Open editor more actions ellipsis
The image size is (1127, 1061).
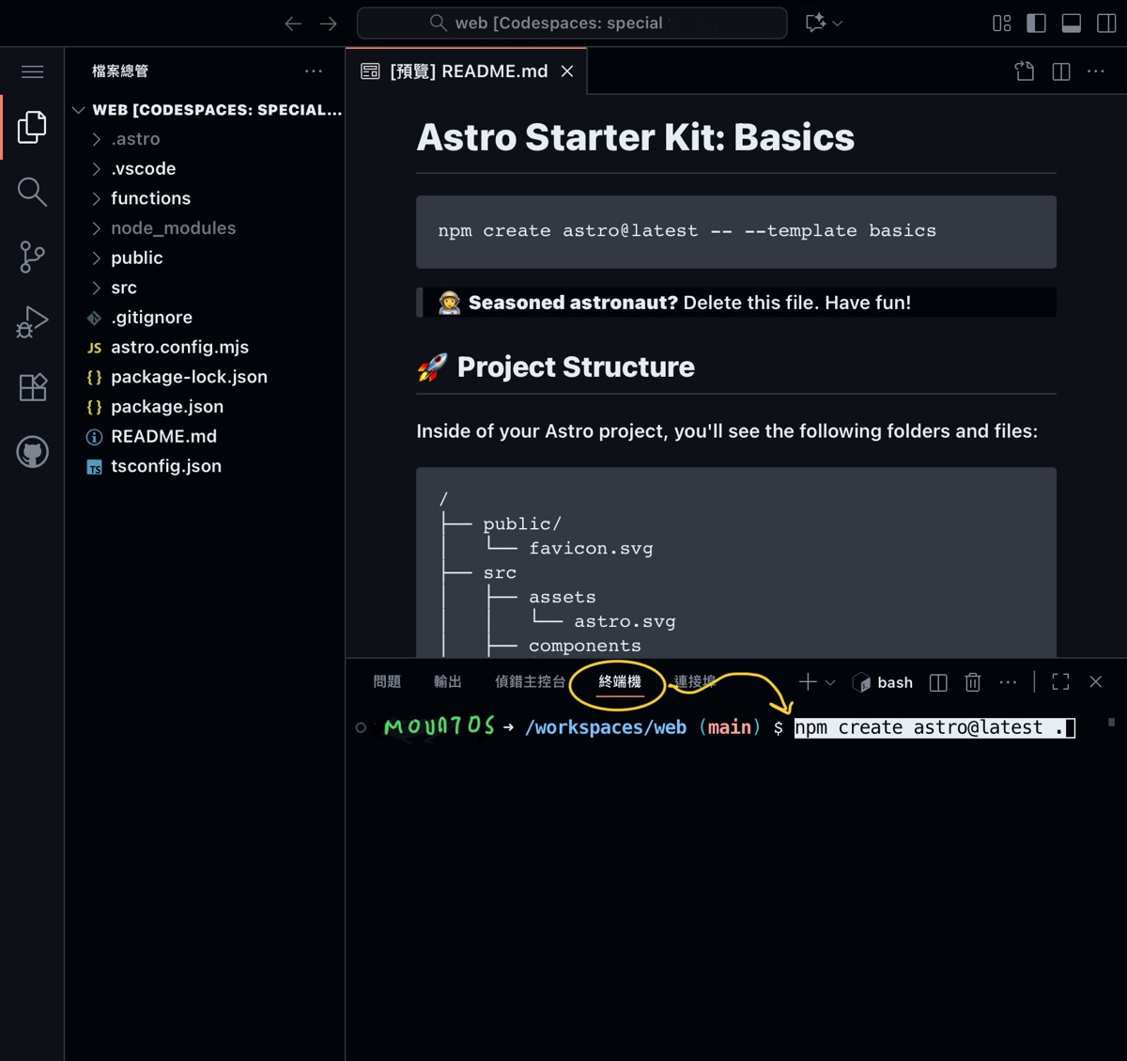pos(1096,71)
